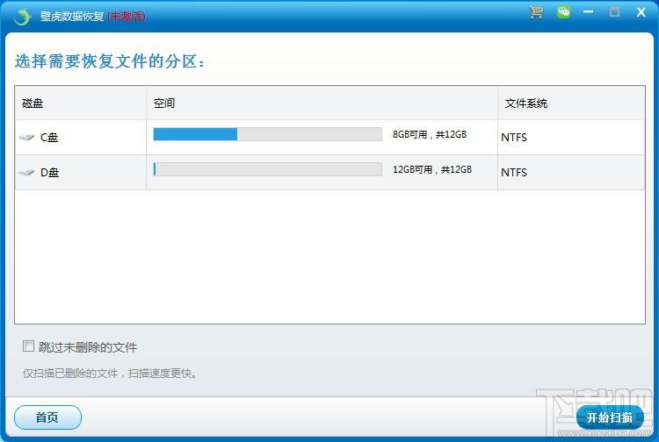Select the D盘 drive icon
The image size is (659, 442).
click(x=27, y=173)
